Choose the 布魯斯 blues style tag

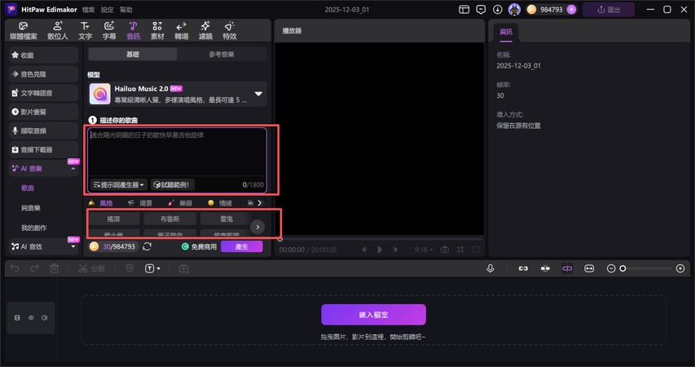pyautogui.click(x=170, y=219)
